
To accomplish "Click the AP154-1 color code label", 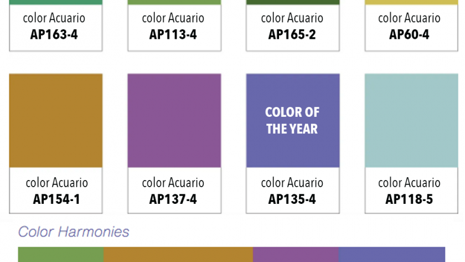I will pyautogui.click(x=56, y=199).
